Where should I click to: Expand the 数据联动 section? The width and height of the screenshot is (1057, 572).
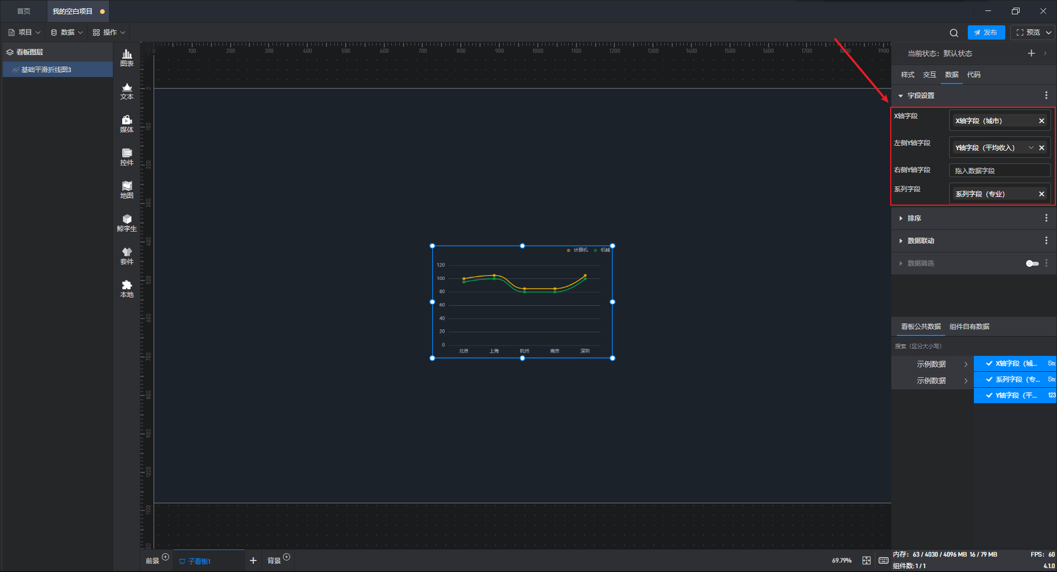click(901, 241)
